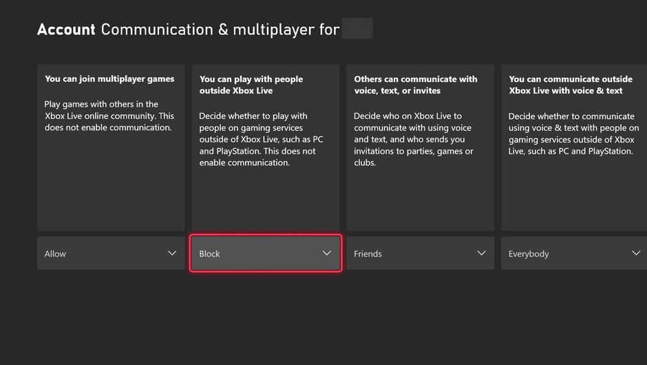Click the "Others can communicate with voice, text, or invites" title
647x365 pixels.
click(416, 85)
